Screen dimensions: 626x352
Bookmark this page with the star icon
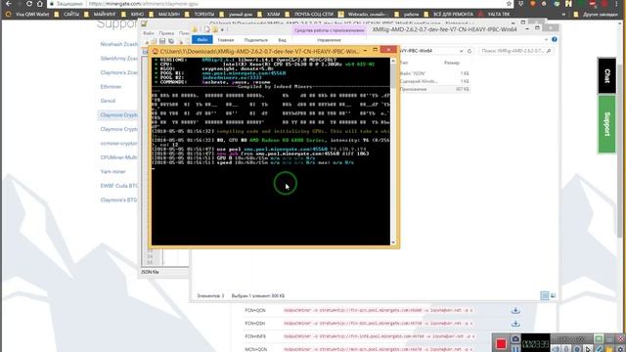509,4
